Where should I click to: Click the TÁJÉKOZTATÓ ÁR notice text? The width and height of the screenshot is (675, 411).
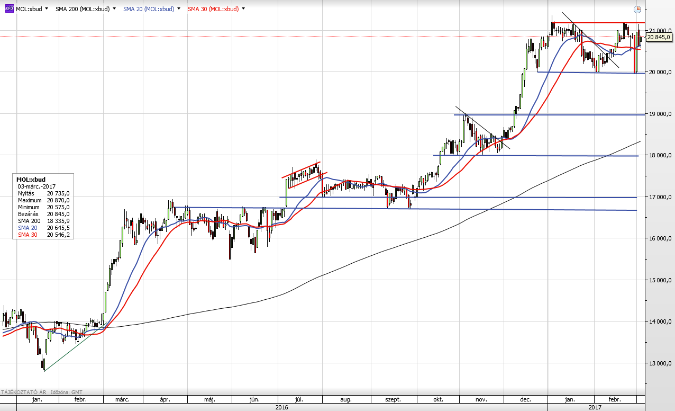coord(23,392)
